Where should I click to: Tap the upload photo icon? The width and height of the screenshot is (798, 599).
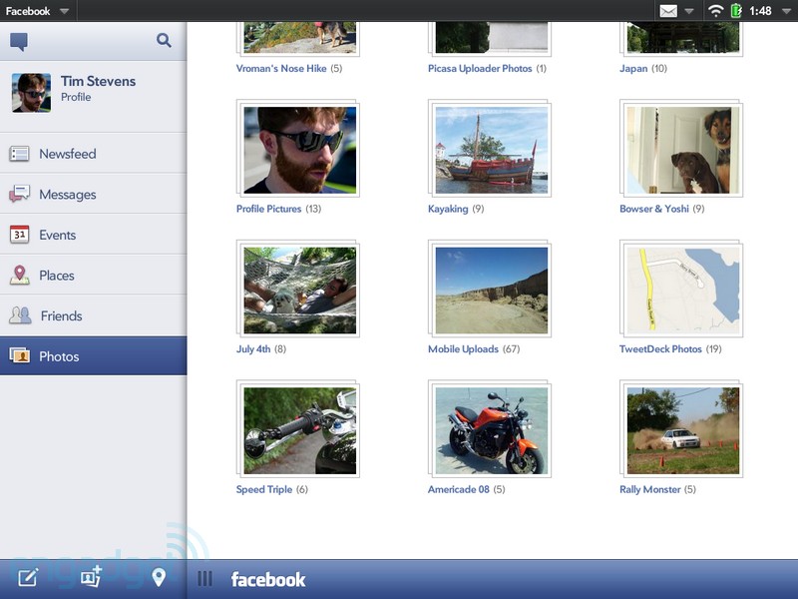[91, 577]
